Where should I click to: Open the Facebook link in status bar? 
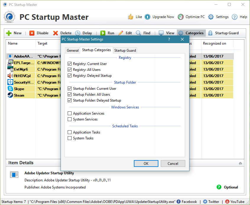coord(187,202)
